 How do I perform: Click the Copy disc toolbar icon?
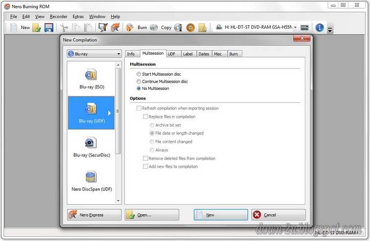pyautogui.click(x=155, y=27)
